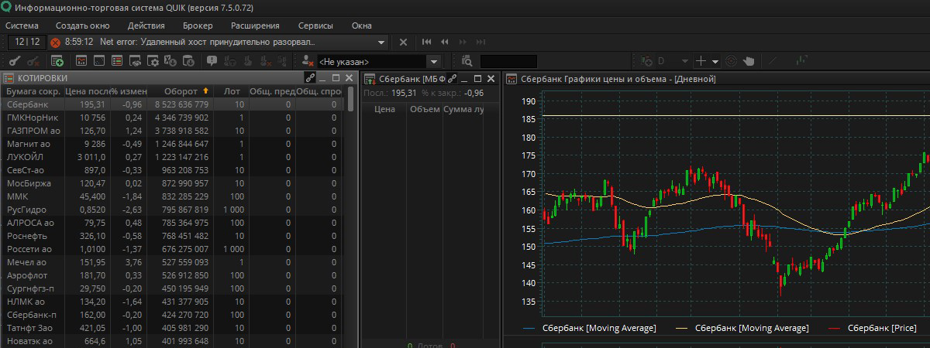Screen dimensions: 930x348
Task: Open the Окна menu
Action: pos(362,26)
